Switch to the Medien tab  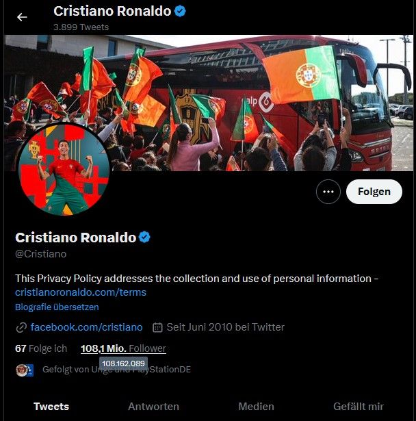click(x=256, y=406)
